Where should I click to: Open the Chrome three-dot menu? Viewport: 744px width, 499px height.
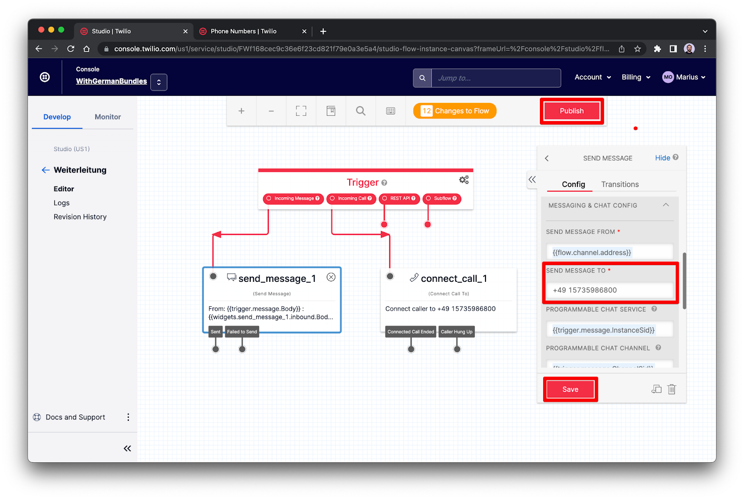click(x=705, y=49)
